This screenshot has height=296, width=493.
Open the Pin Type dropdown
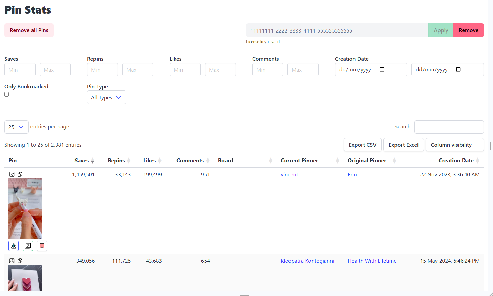tap(107, 97)
